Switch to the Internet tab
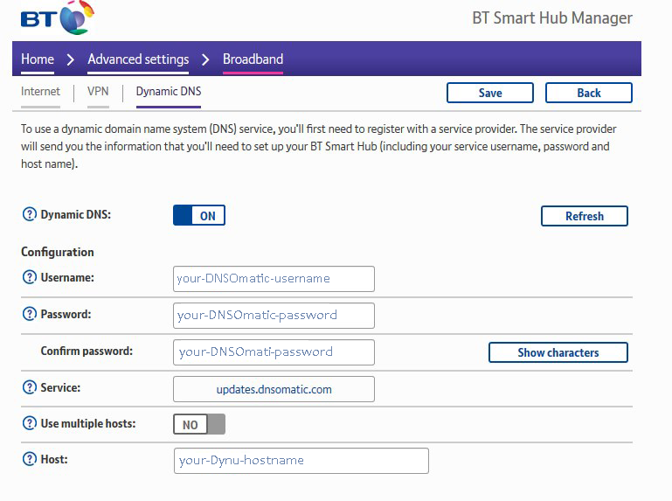The height and width of the screenshot is (501, 672). pyautogui.click(x=40, y=91)
